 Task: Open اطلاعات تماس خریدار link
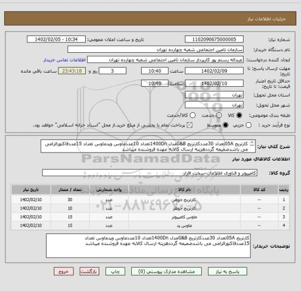pyautogui.click(x=64, y=60)
